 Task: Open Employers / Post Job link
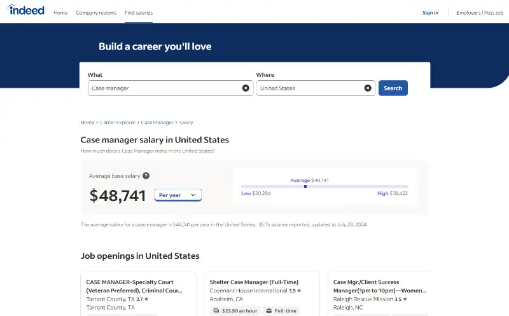click(x=480, y=13)
